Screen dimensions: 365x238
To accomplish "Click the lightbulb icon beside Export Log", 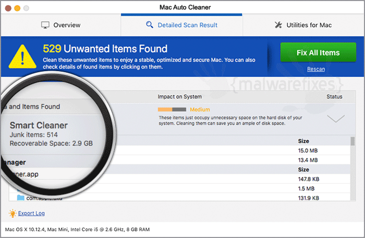I will [x=13, y=214].
